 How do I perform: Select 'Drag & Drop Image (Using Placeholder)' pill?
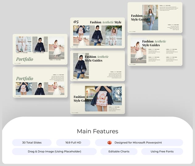tap(54, 152)
